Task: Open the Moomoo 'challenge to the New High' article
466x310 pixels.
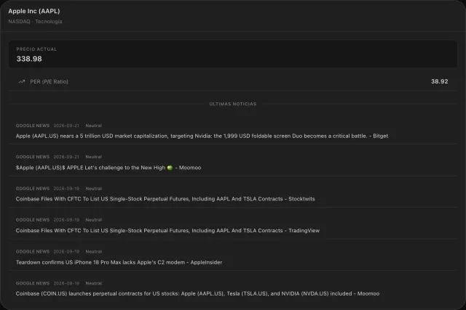Action: coord(108,168)
